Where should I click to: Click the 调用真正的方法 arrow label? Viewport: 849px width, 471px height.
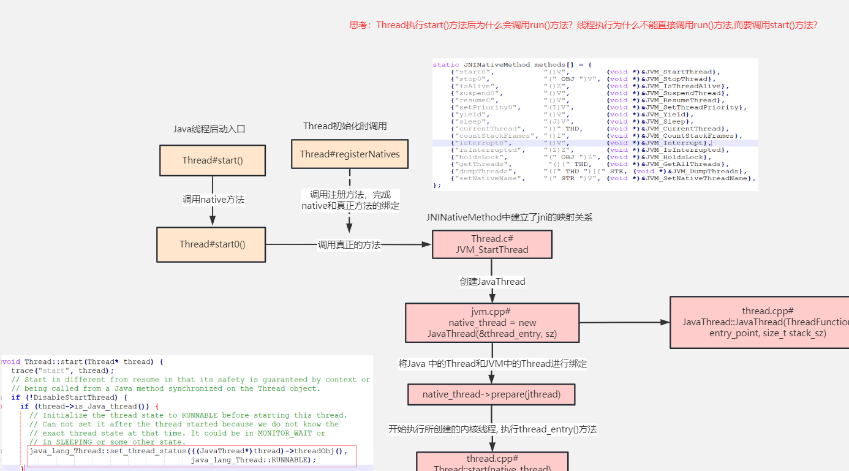(349, 244)
